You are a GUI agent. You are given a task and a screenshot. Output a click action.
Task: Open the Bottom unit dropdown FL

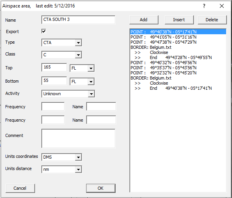click(x=82, y=81)
